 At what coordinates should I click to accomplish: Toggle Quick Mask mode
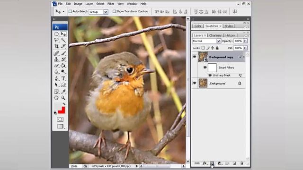click(60, 119)
